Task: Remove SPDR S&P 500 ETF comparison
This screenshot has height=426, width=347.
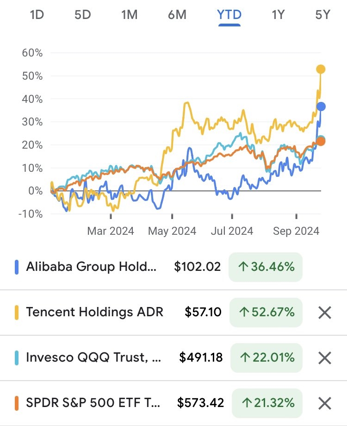Action: pyautogui.click(x=325, y=403)
